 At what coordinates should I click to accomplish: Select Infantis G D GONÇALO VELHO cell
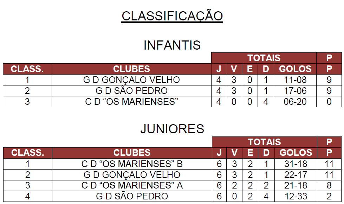coord(131,80)
